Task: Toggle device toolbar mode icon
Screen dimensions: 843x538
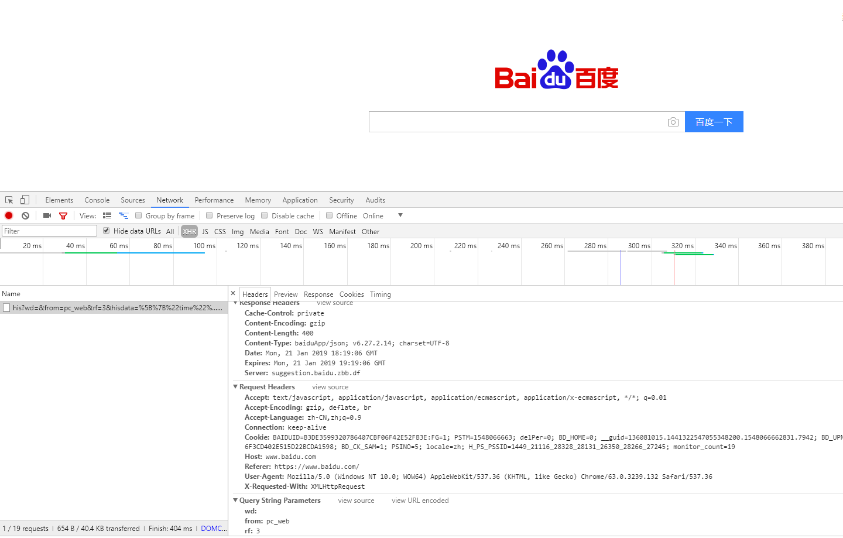Action: tap(24, 200)
